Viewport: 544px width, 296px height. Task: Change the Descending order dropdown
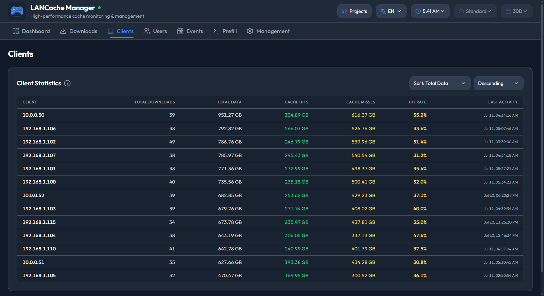point(498,83)
